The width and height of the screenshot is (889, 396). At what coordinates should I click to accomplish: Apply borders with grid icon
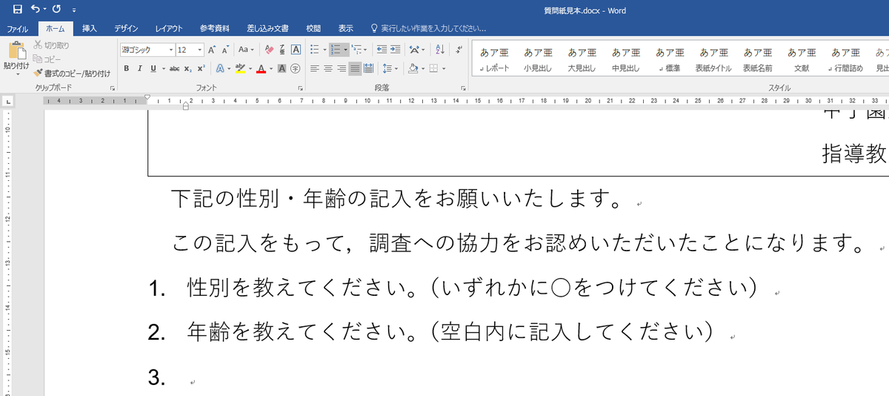coord(434,68)
